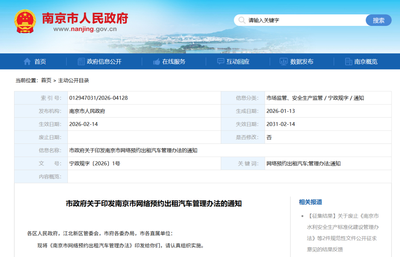Click the data release chart icon
Screen dimensions: 400x257
coord(284,62)
